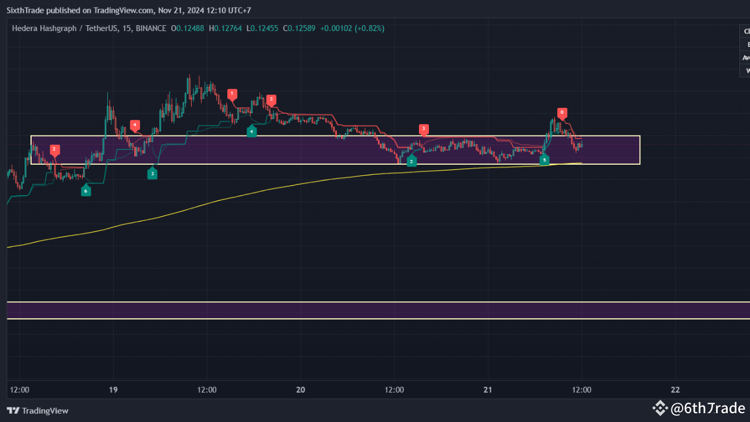Click the green buy signal marker 3

(152, 173)
